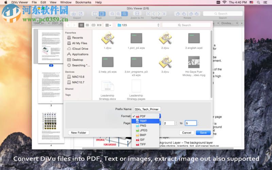The width and height of the screenshot is (272, 170).
Task: Click the Cancel button
Action: 186,133
